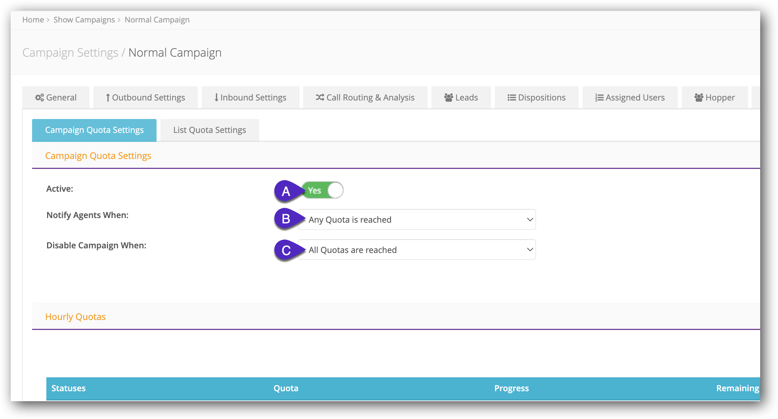Open the Disable Campaign When dropdown
The image size is (778, 419).
[x=416, y=250]
